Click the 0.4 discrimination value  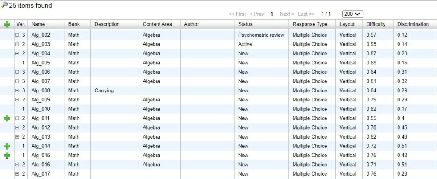pyautogui.click(x=401, y=118)
